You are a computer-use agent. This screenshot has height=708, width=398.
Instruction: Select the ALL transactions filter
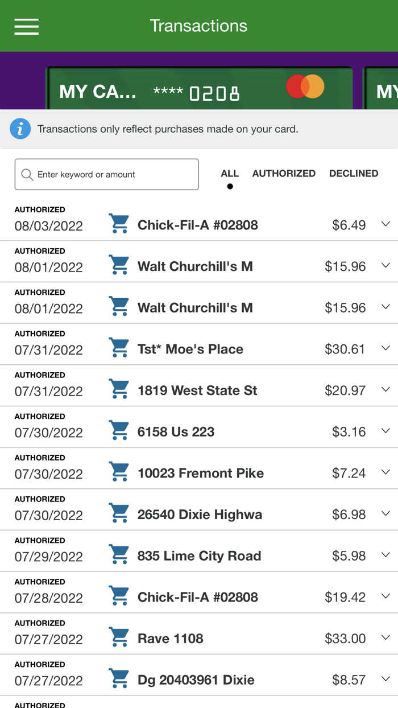[230, 174]
